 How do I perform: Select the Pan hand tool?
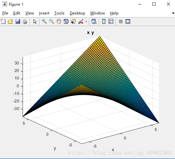coord(59,21)
